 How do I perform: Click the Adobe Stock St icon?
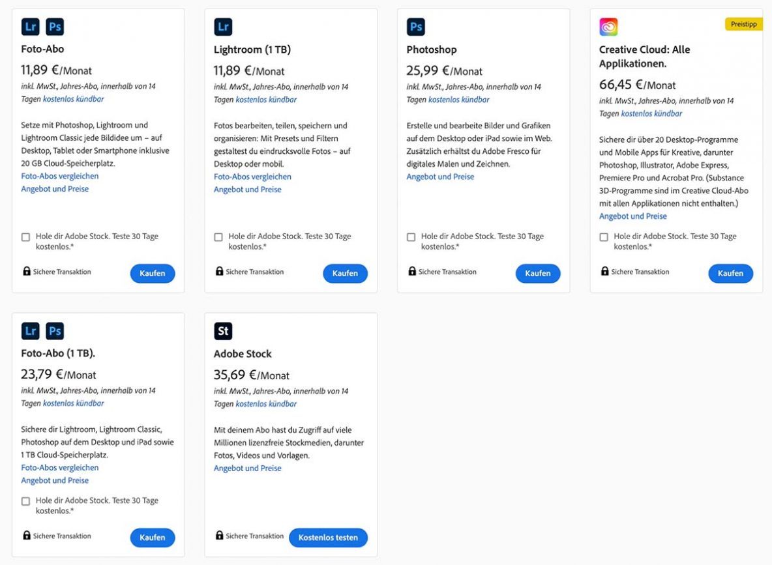click(x=223, y=331)
